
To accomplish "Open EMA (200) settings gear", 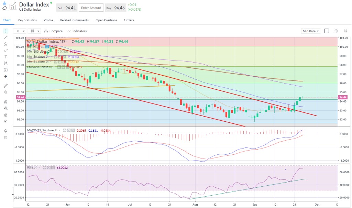I will point(63,67).
